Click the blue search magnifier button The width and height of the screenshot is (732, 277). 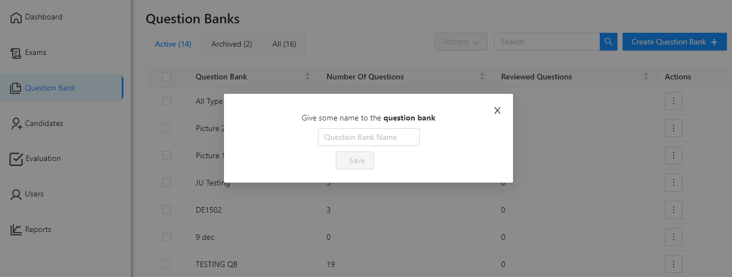click(x=609, y=42)
